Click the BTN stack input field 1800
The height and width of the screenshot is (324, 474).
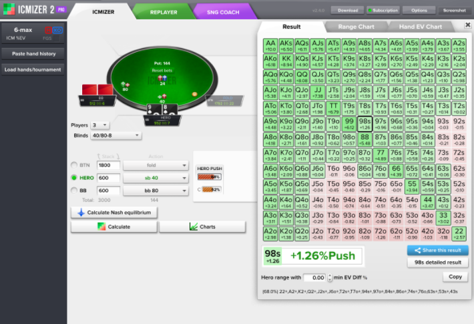(108, 165)
